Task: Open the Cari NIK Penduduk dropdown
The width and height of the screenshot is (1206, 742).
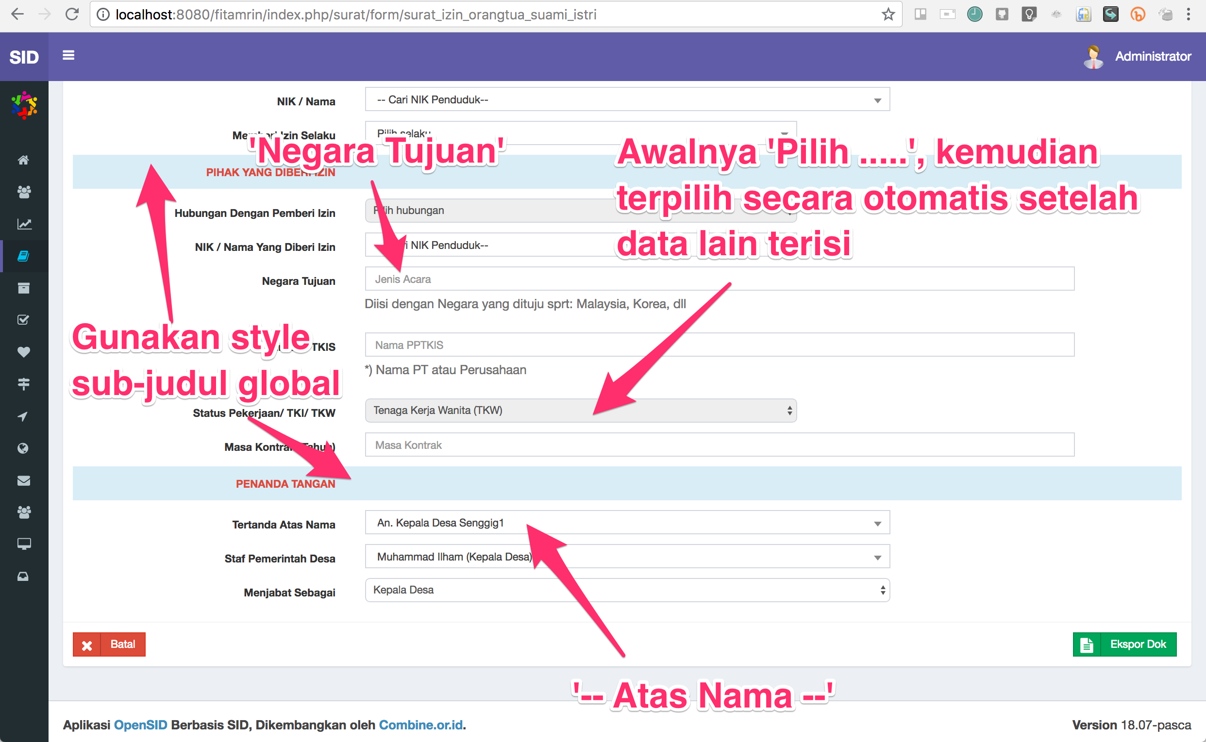Action: pos(627,99)
